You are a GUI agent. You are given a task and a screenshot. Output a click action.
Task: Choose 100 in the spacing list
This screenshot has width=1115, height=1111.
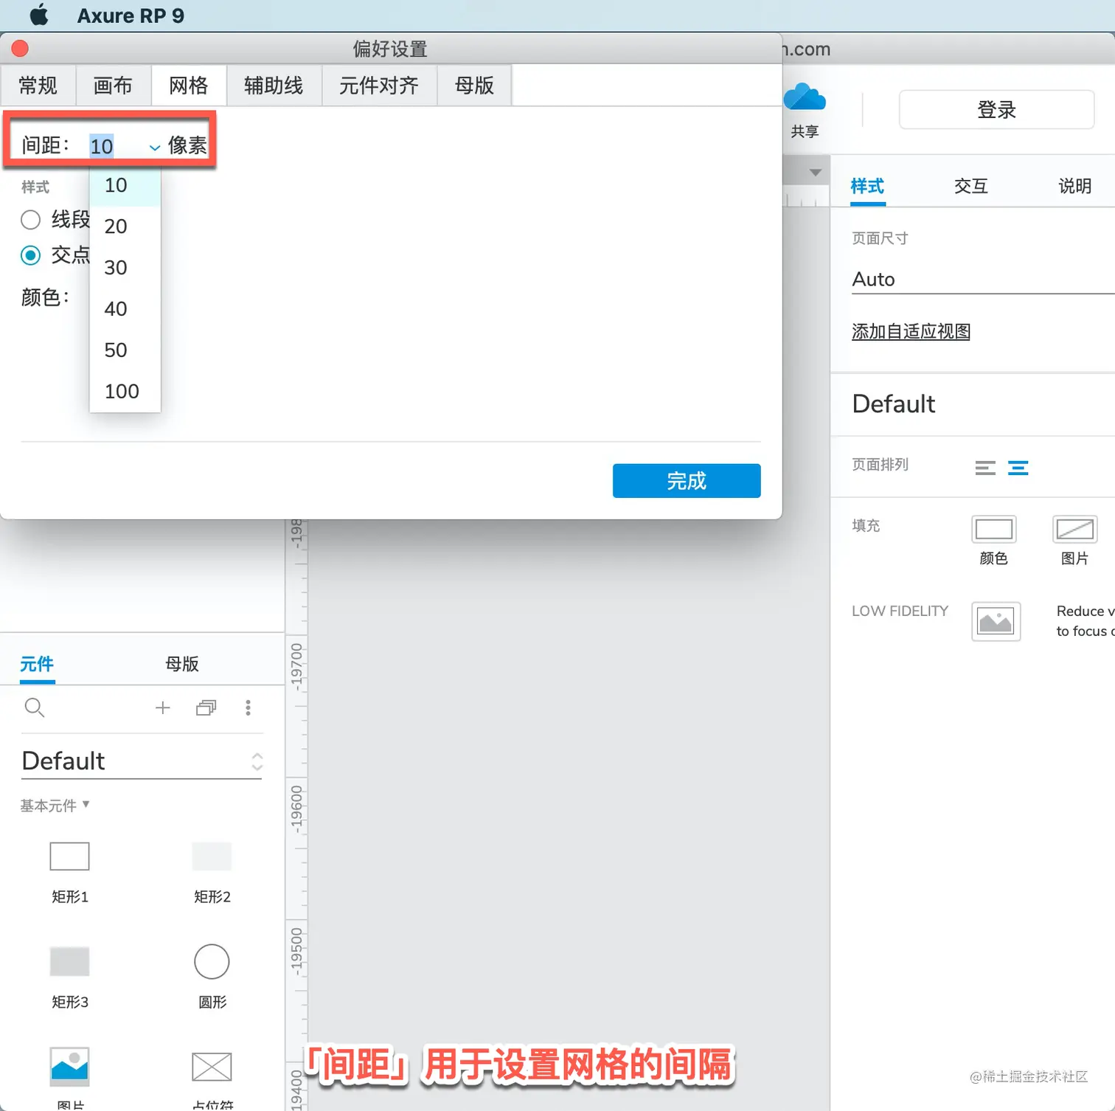tap(125, 392)
